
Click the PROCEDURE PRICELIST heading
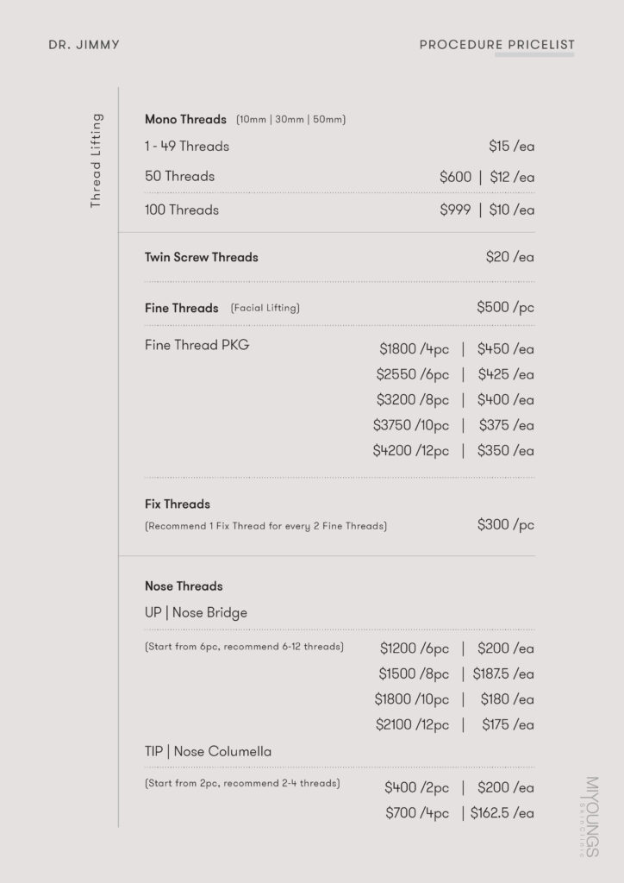point(496,45)
